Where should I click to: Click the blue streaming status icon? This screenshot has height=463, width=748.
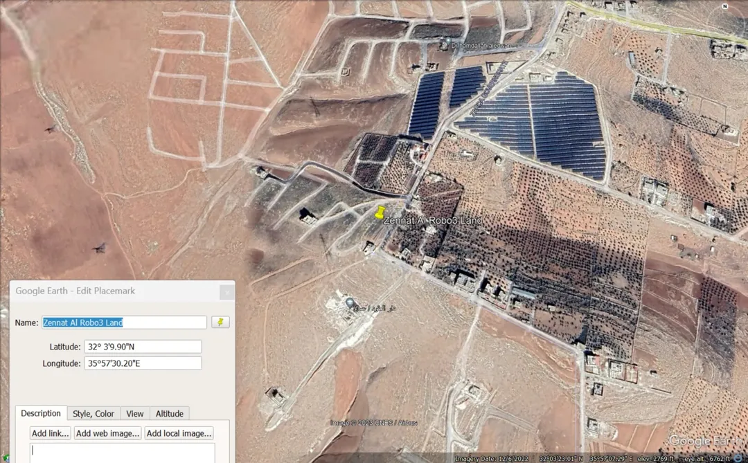739,458
